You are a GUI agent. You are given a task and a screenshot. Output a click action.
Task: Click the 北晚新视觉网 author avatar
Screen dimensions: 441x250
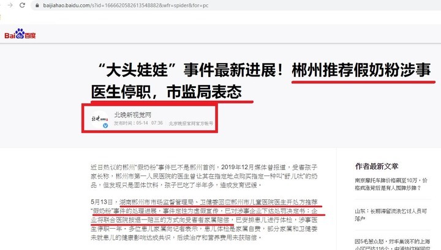(x=100, y=119)
